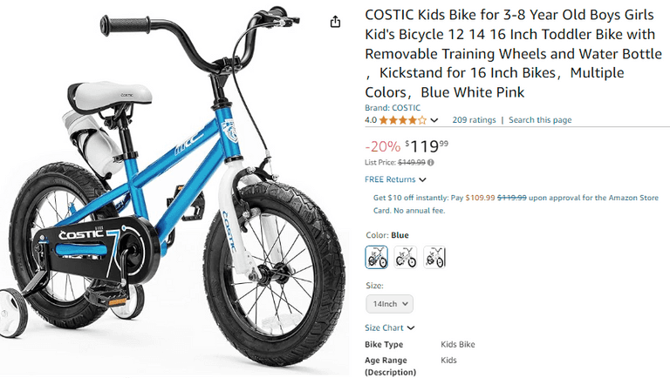The height and width of the screenshot is (378, 670).
Task: Select the Blue color swatch
Action: pyautogui.click(x=377, y=257)
